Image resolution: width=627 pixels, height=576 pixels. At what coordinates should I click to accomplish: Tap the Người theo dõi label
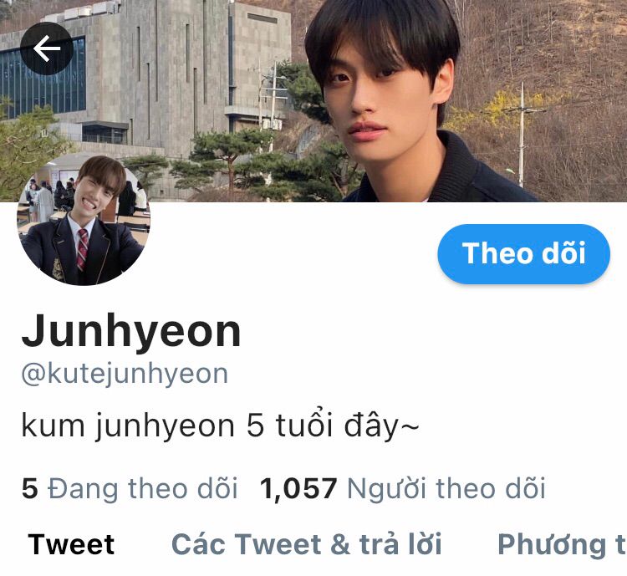point(446,489)
